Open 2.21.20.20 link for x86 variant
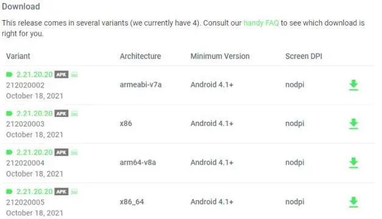 pyautogui.click(x=34, y=113)
